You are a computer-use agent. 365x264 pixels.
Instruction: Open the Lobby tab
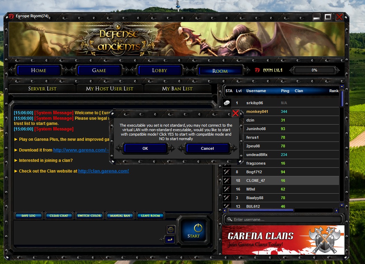[x=159, y=70]
